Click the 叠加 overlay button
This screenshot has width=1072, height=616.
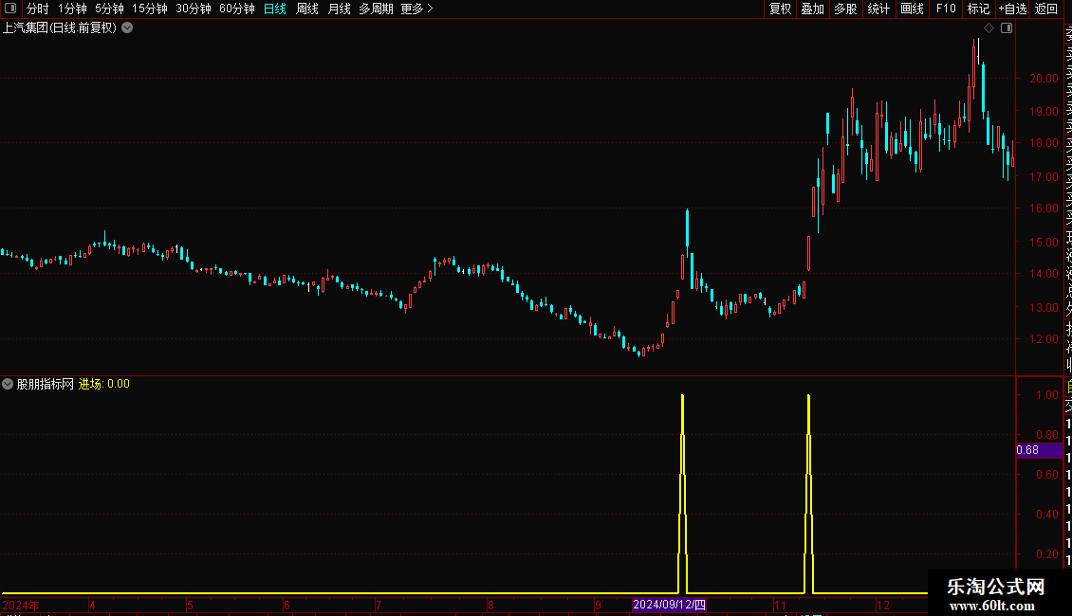coord(813,9)
